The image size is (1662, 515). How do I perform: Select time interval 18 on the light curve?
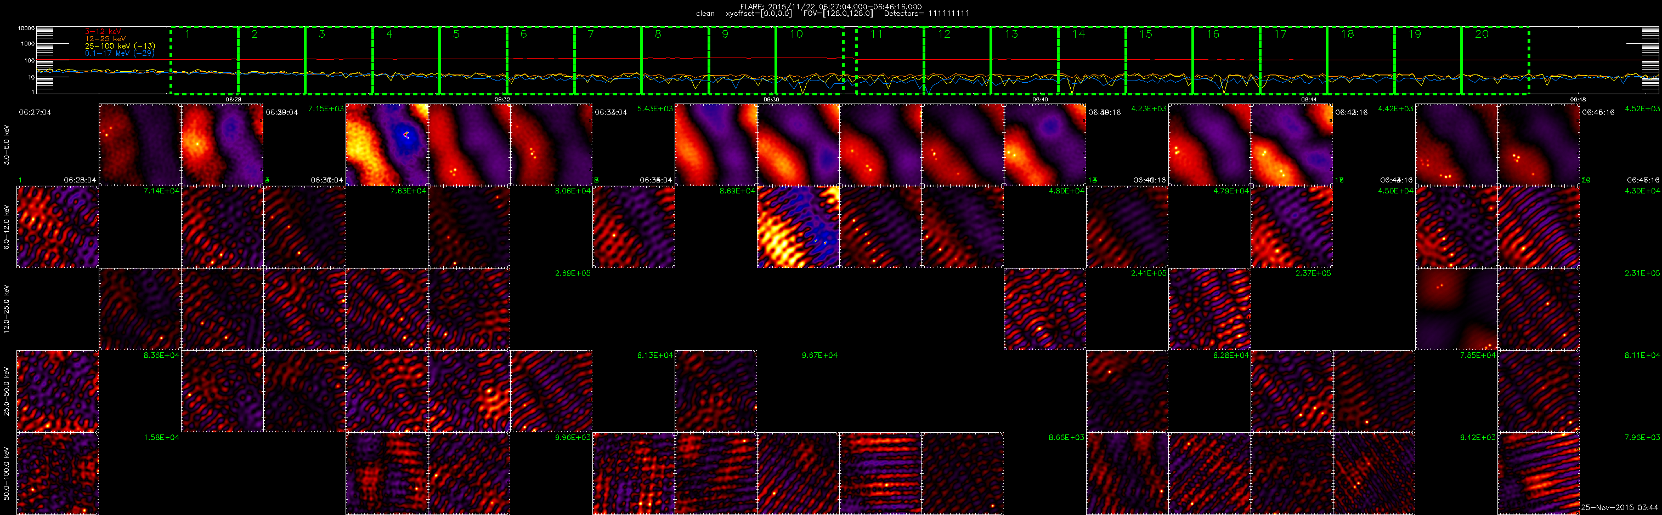[1361, 61]
